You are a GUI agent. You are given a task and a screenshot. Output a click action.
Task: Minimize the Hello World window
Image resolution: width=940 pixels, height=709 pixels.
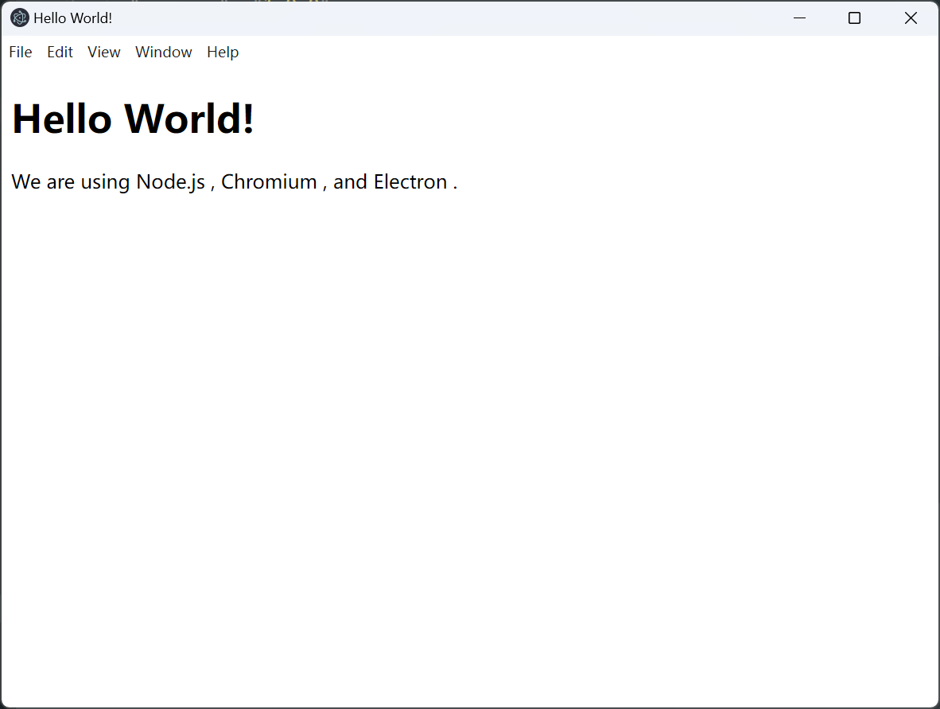tap(800, 18)
